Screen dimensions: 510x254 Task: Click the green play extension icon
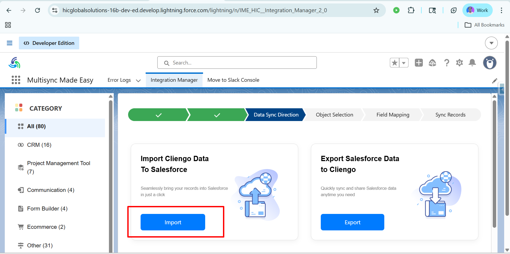click(396, 10)
